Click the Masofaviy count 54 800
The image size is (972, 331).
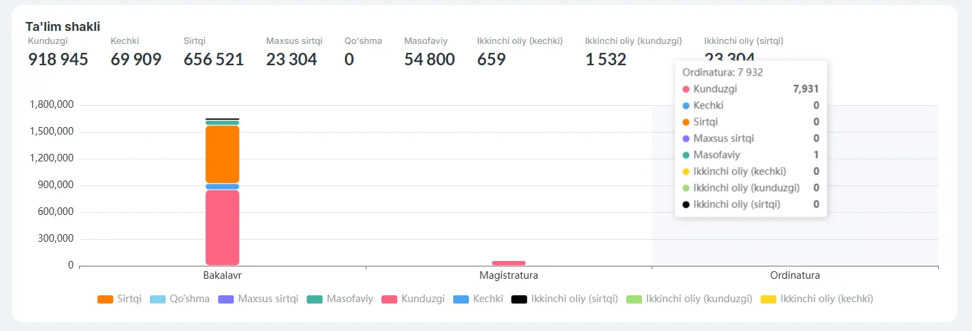[x=430, y=60]
